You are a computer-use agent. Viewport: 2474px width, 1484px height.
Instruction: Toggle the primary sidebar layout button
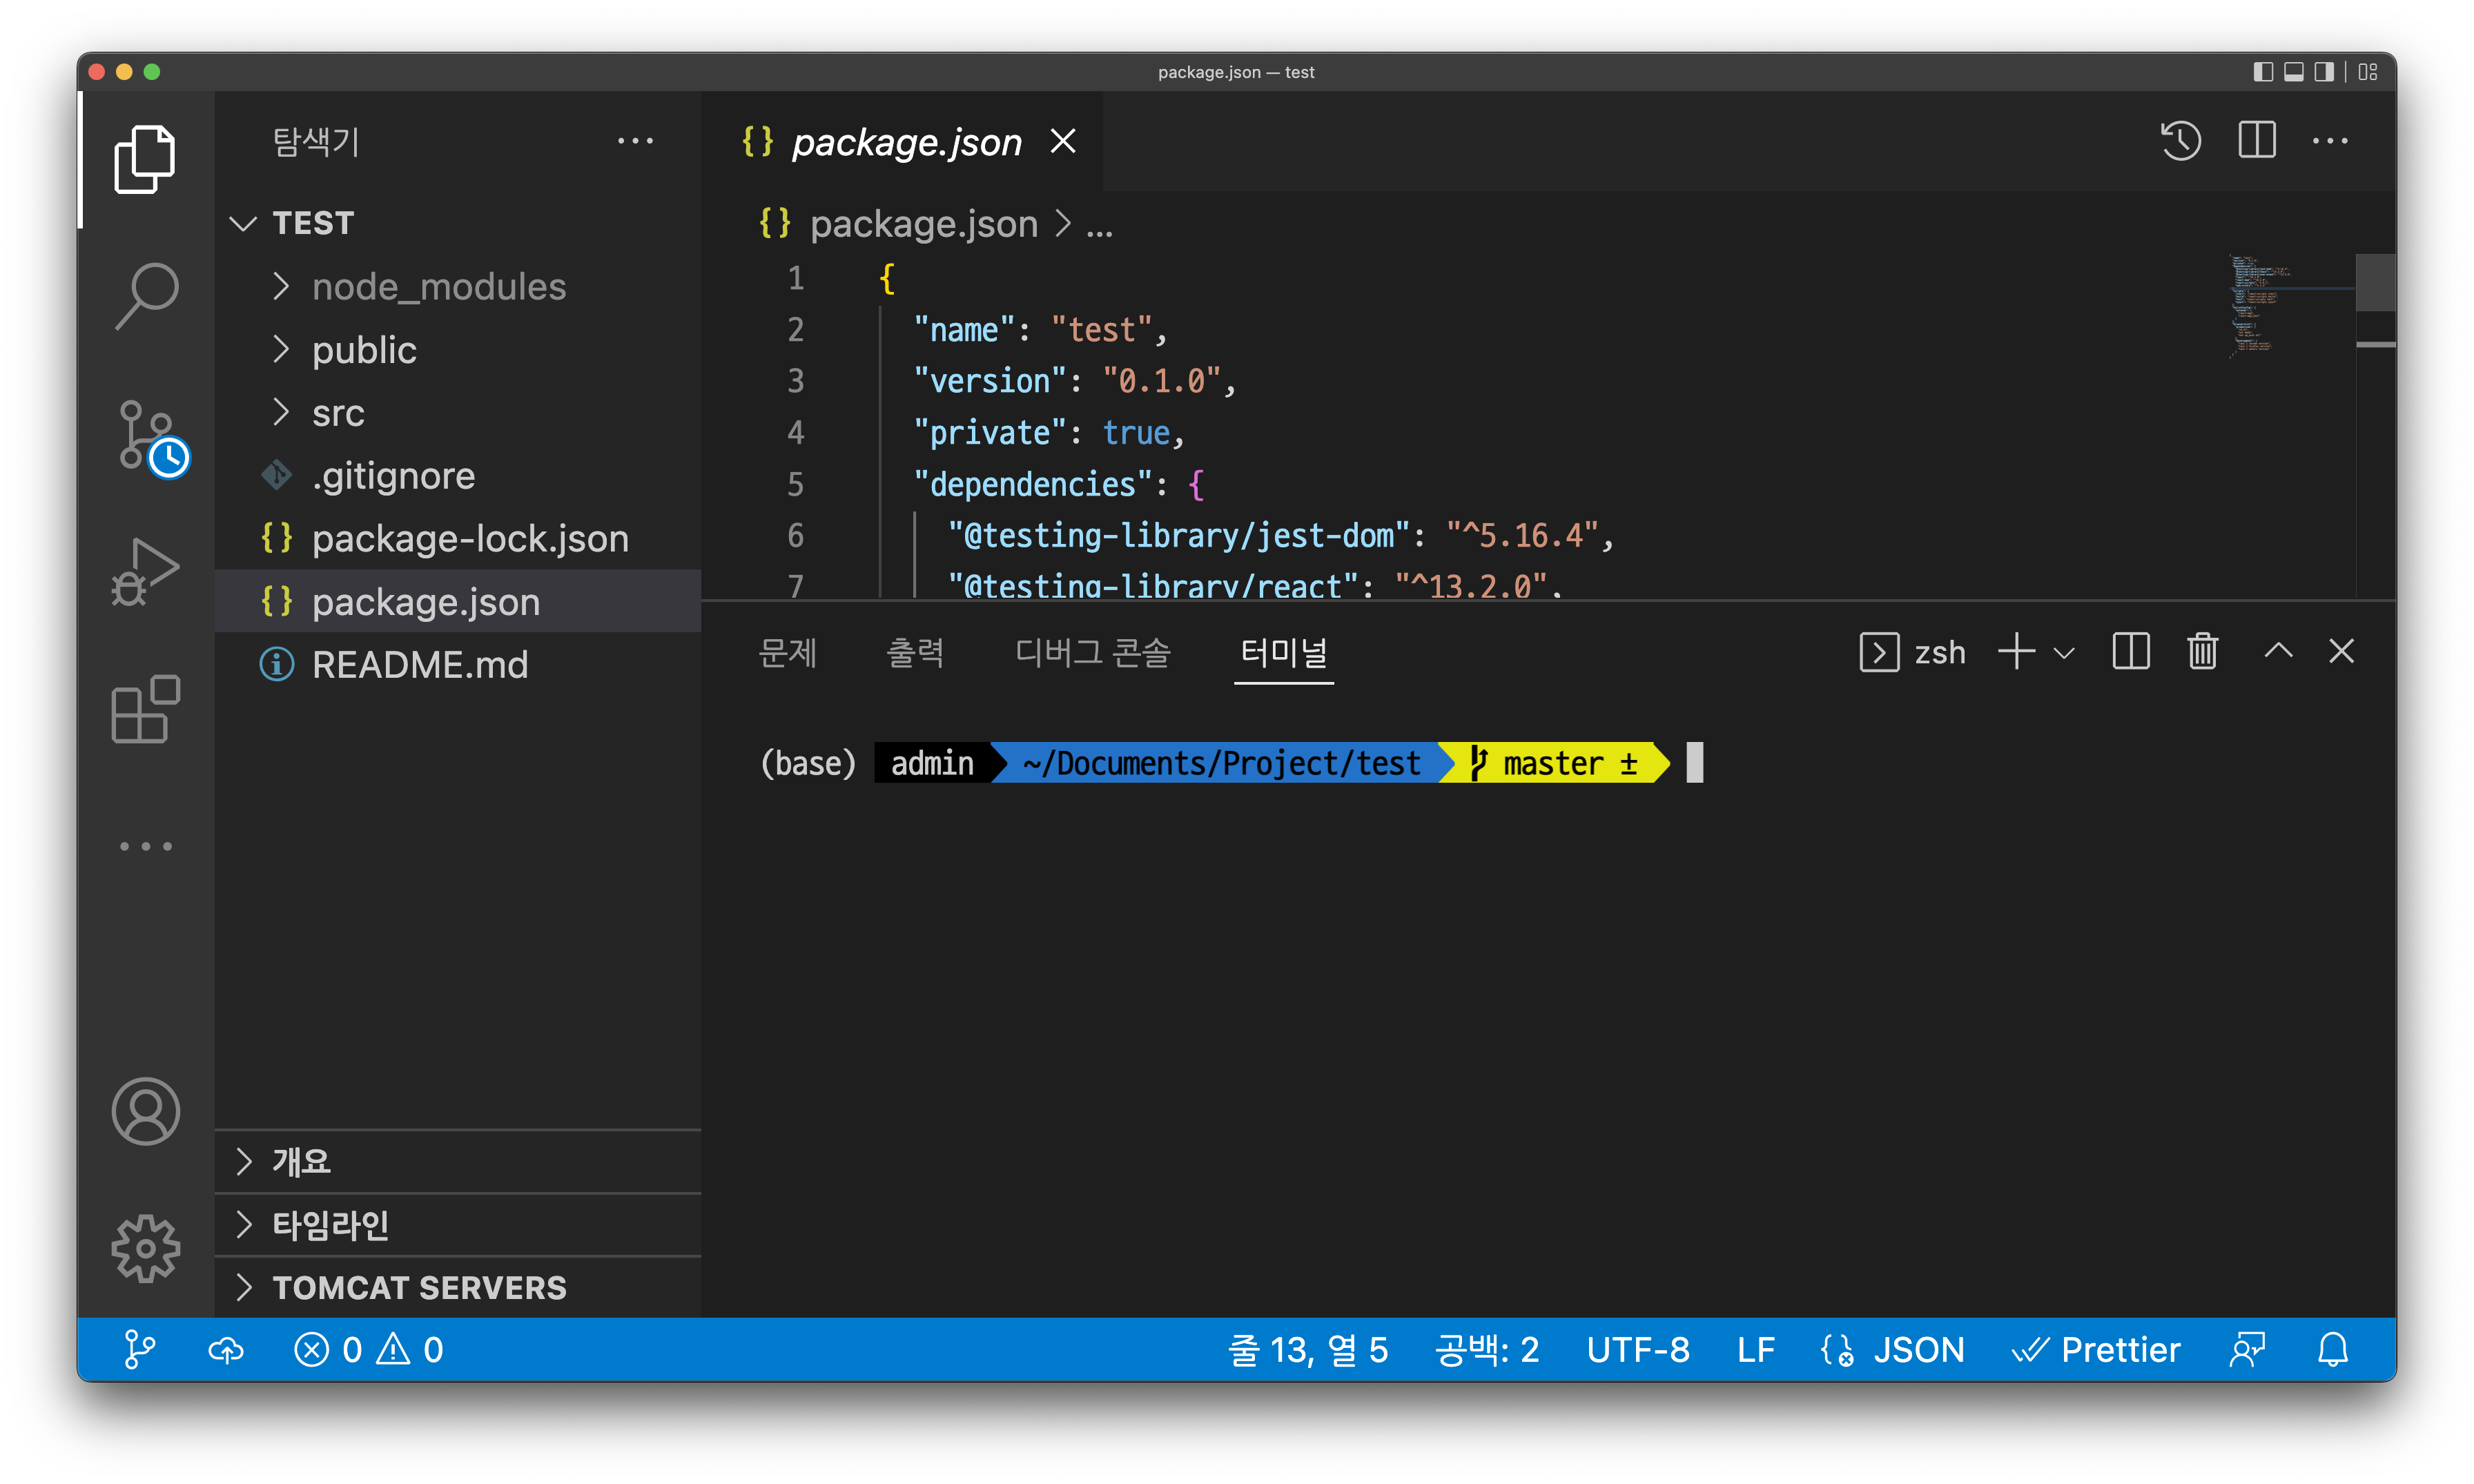click(x=2263, y=72)
